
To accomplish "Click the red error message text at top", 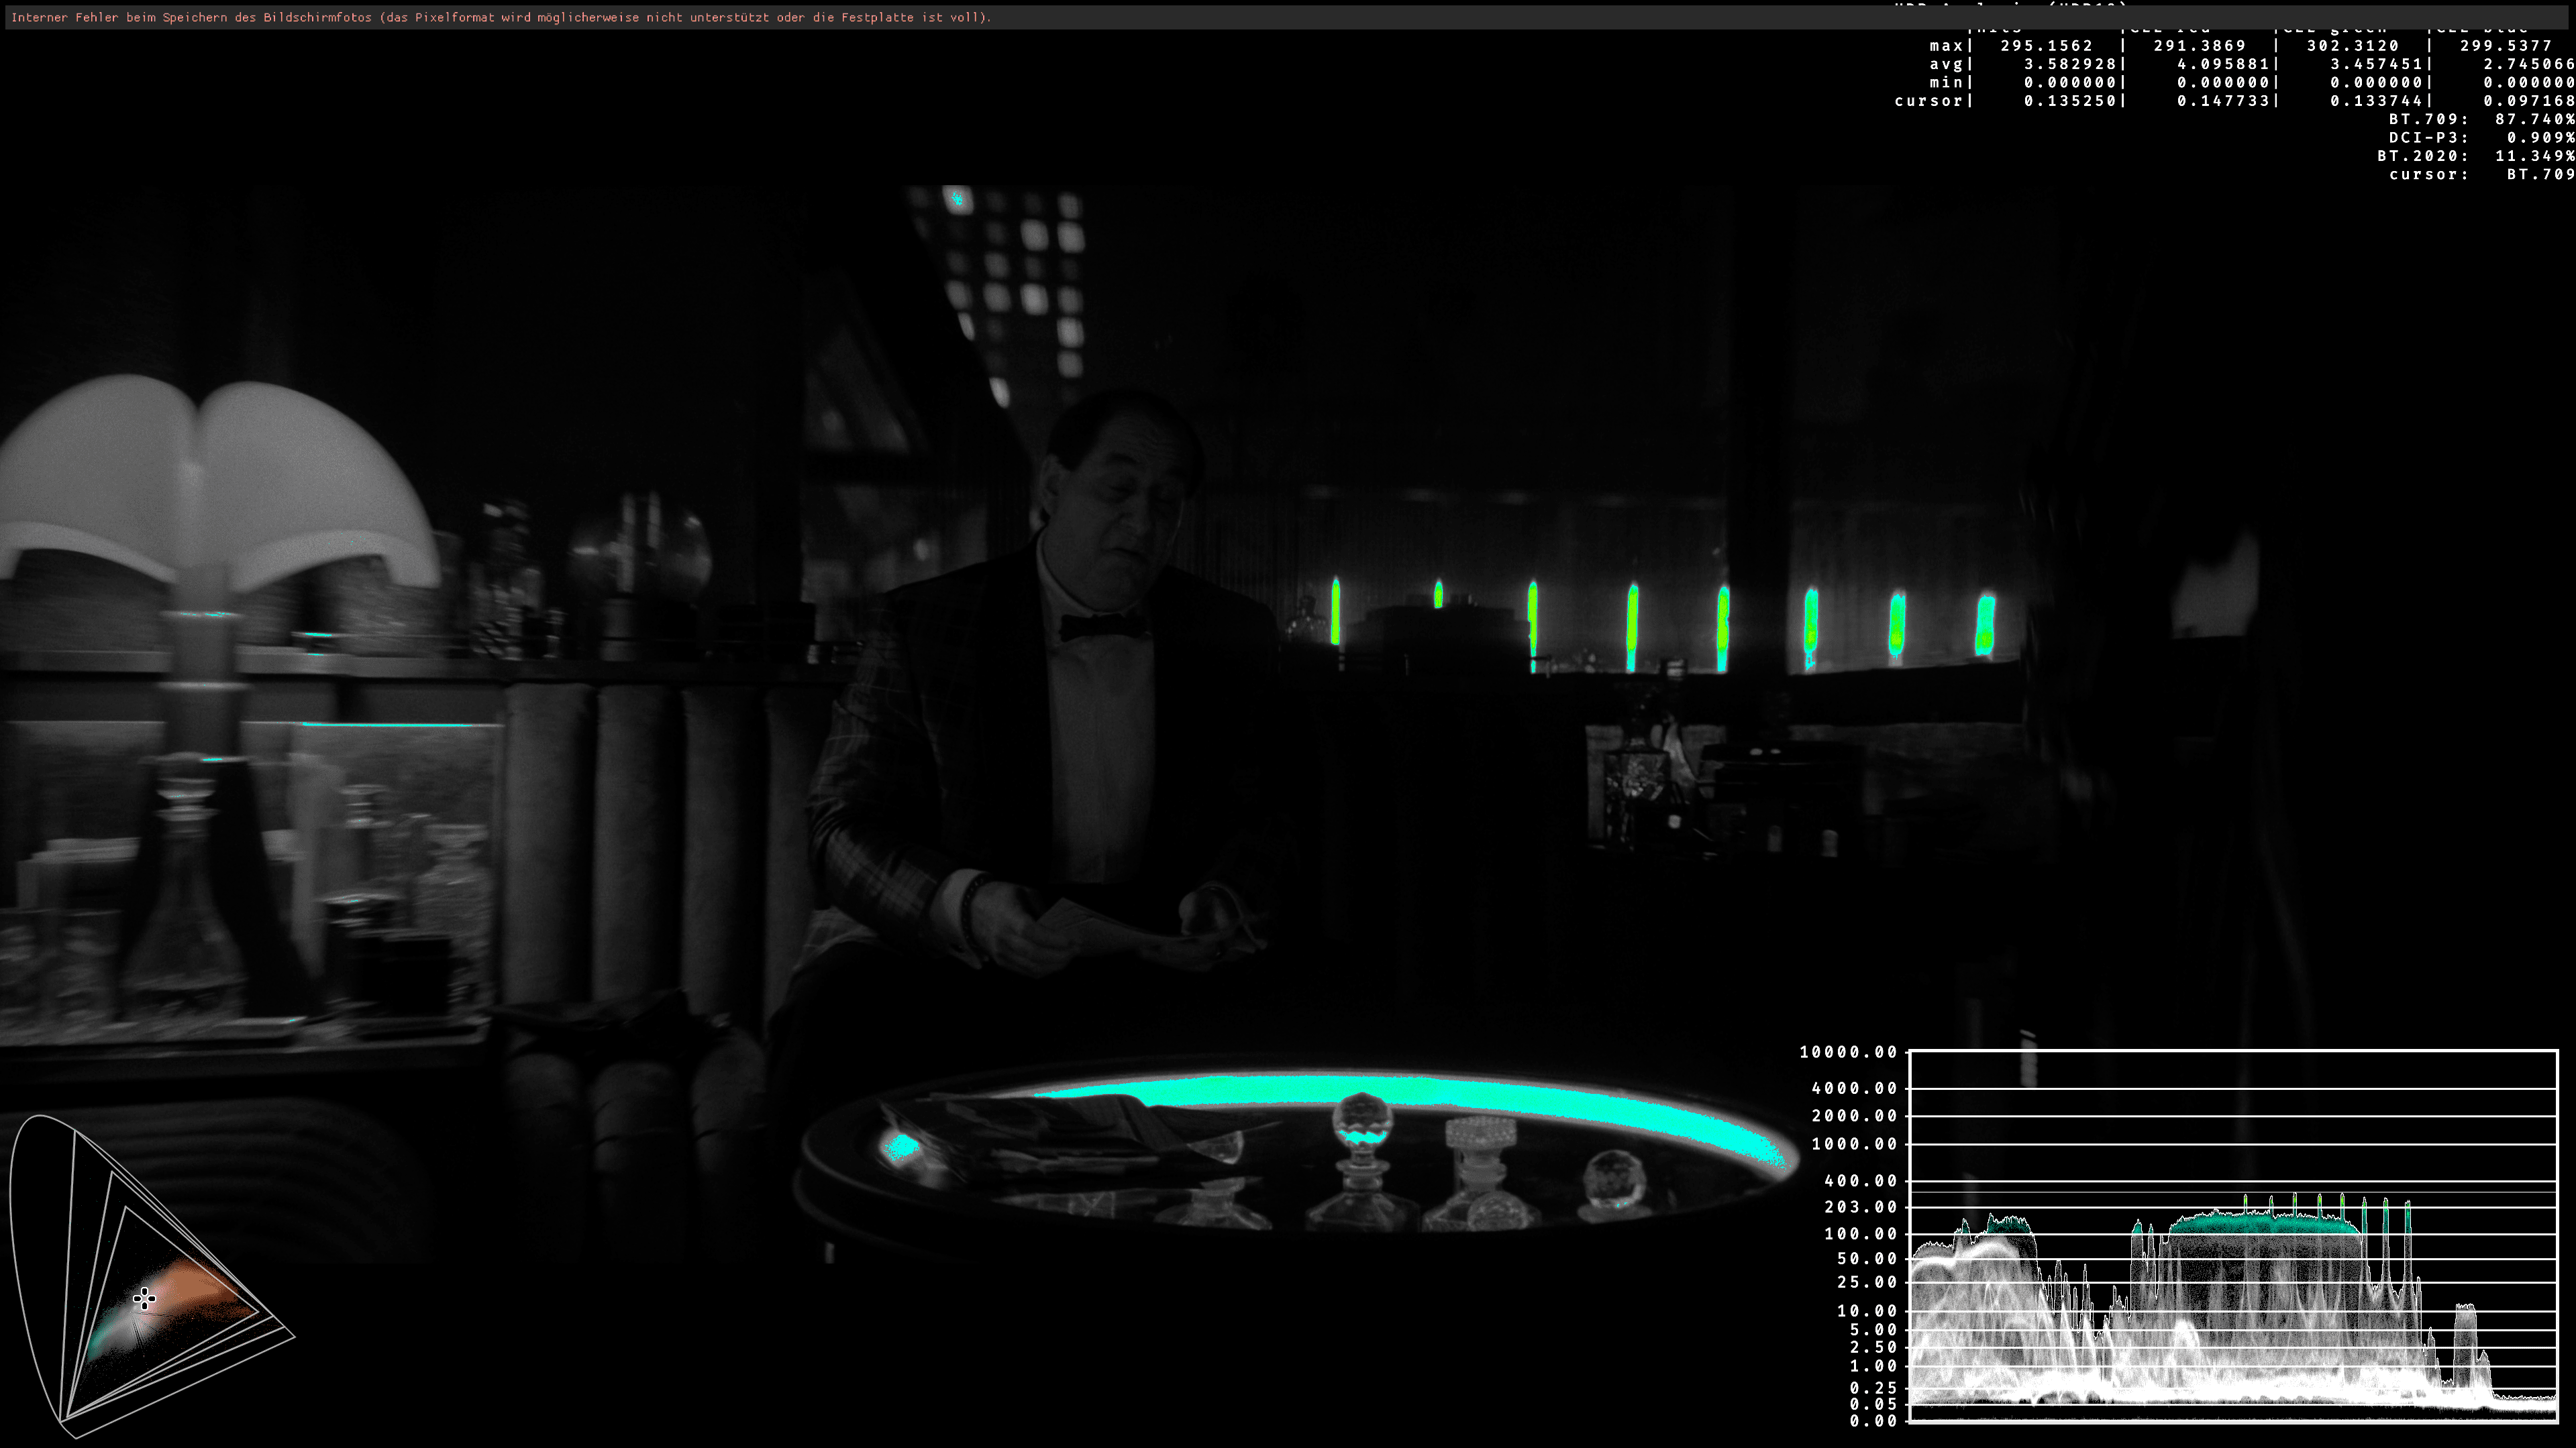I will point(500,17).
